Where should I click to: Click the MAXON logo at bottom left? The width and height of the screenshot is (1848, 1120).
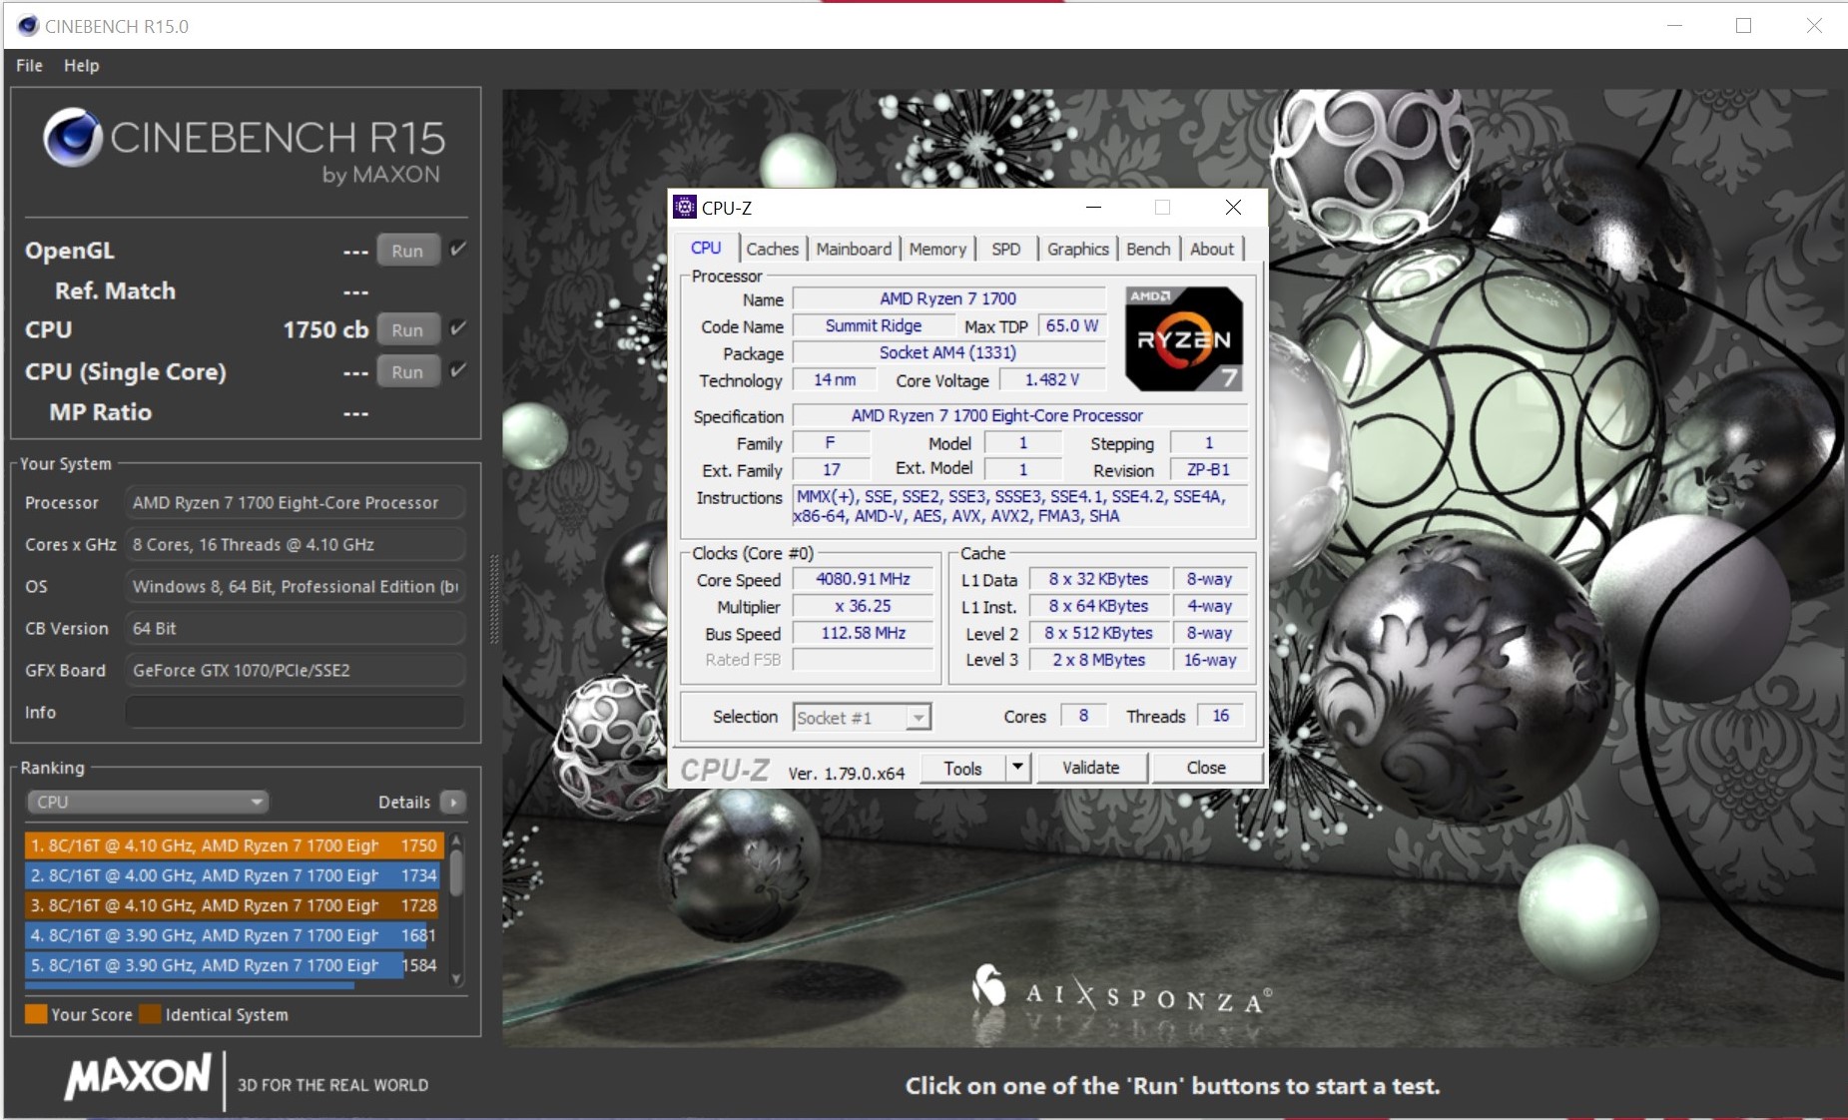pos(138,1077)
